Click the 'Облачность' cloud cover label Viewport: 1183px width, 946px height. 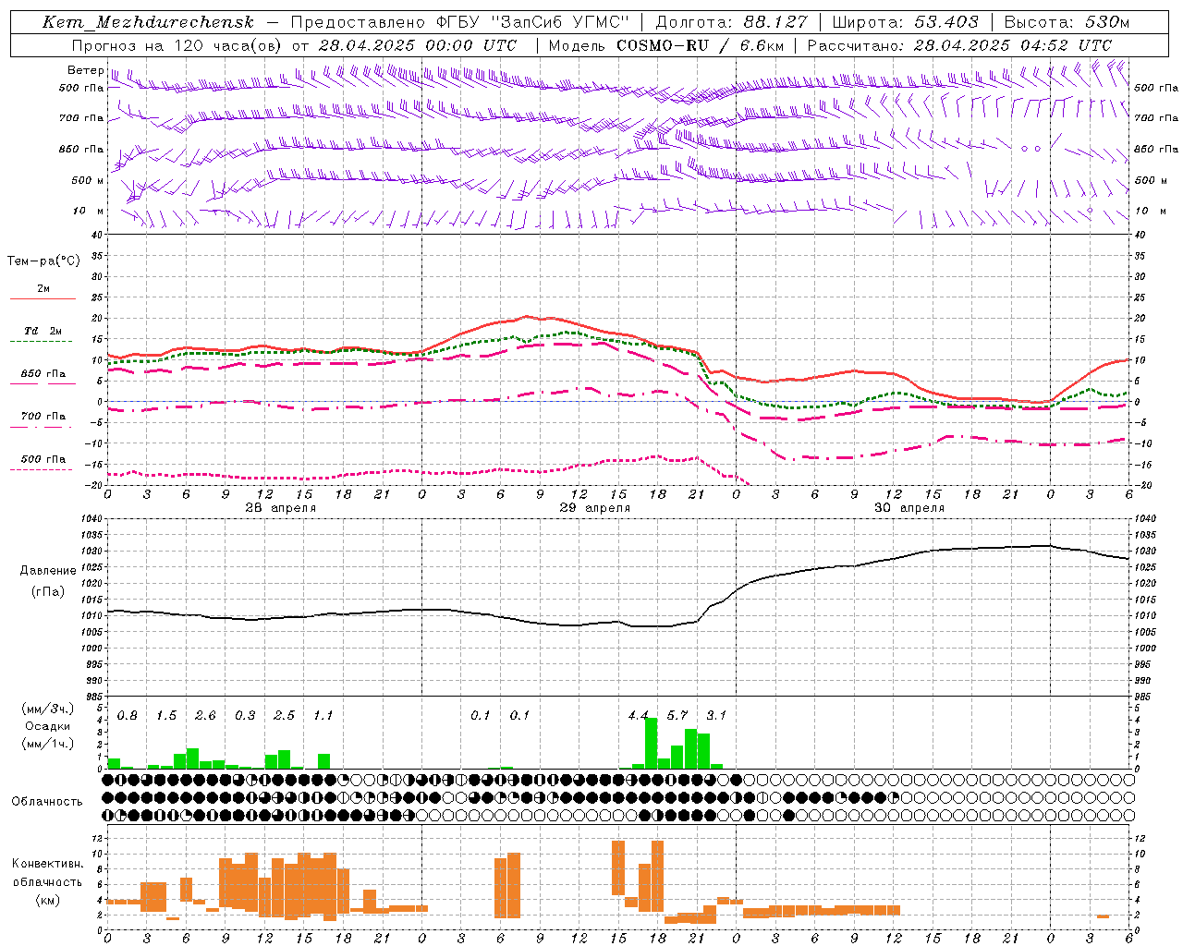pyautogui.click(x=47, y=801)
